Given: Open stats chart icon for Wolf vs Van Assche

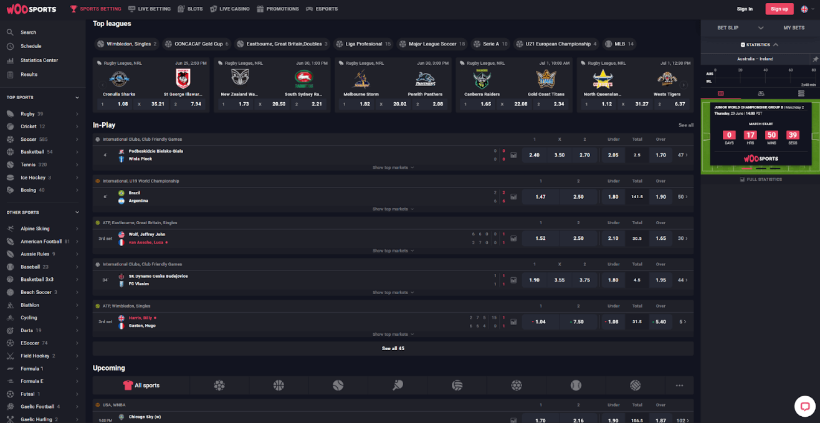Looking at the screenshot, I should (513, 239).
